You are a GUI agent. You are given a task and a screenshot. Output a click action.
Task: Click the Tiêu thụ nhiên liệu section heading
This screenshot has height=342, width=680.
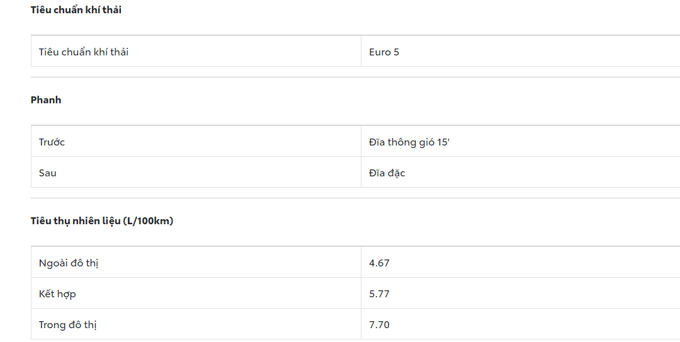(x=76, y=221)
